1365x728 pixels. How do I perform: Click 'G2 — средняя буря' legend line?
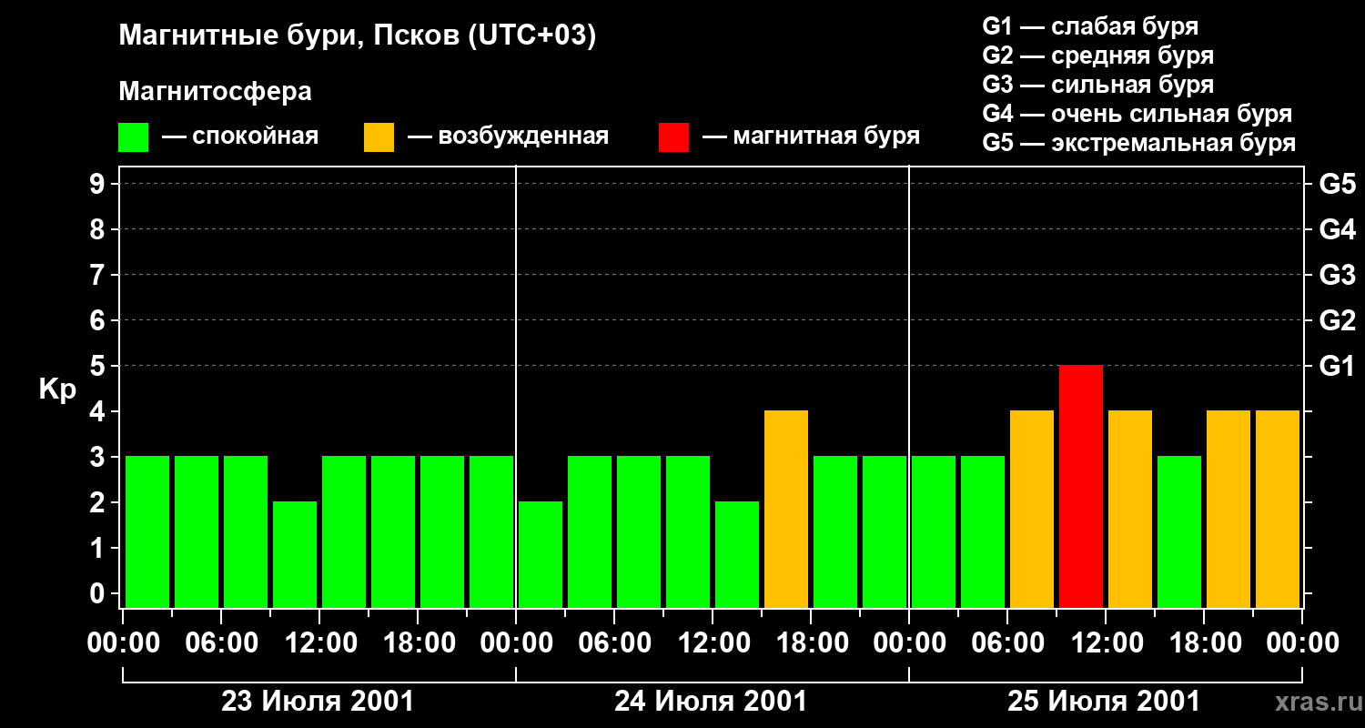[x=1097, y=56]
